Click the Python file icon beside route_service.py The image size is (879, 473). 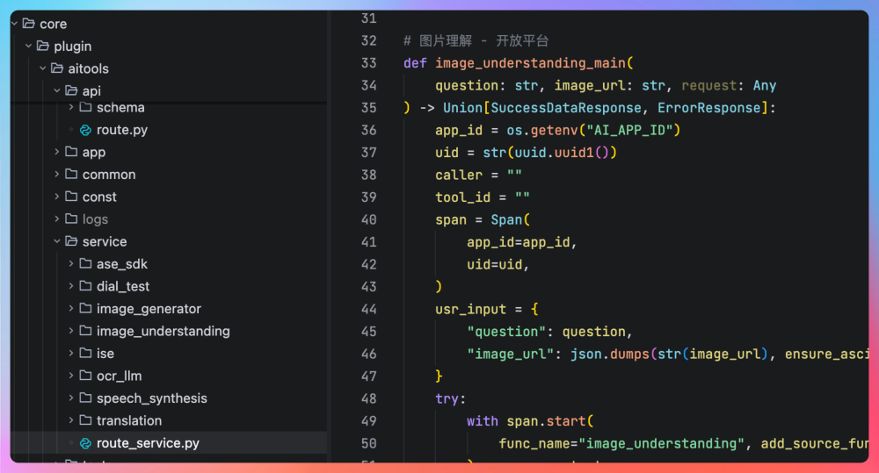(x=85, y=443)
